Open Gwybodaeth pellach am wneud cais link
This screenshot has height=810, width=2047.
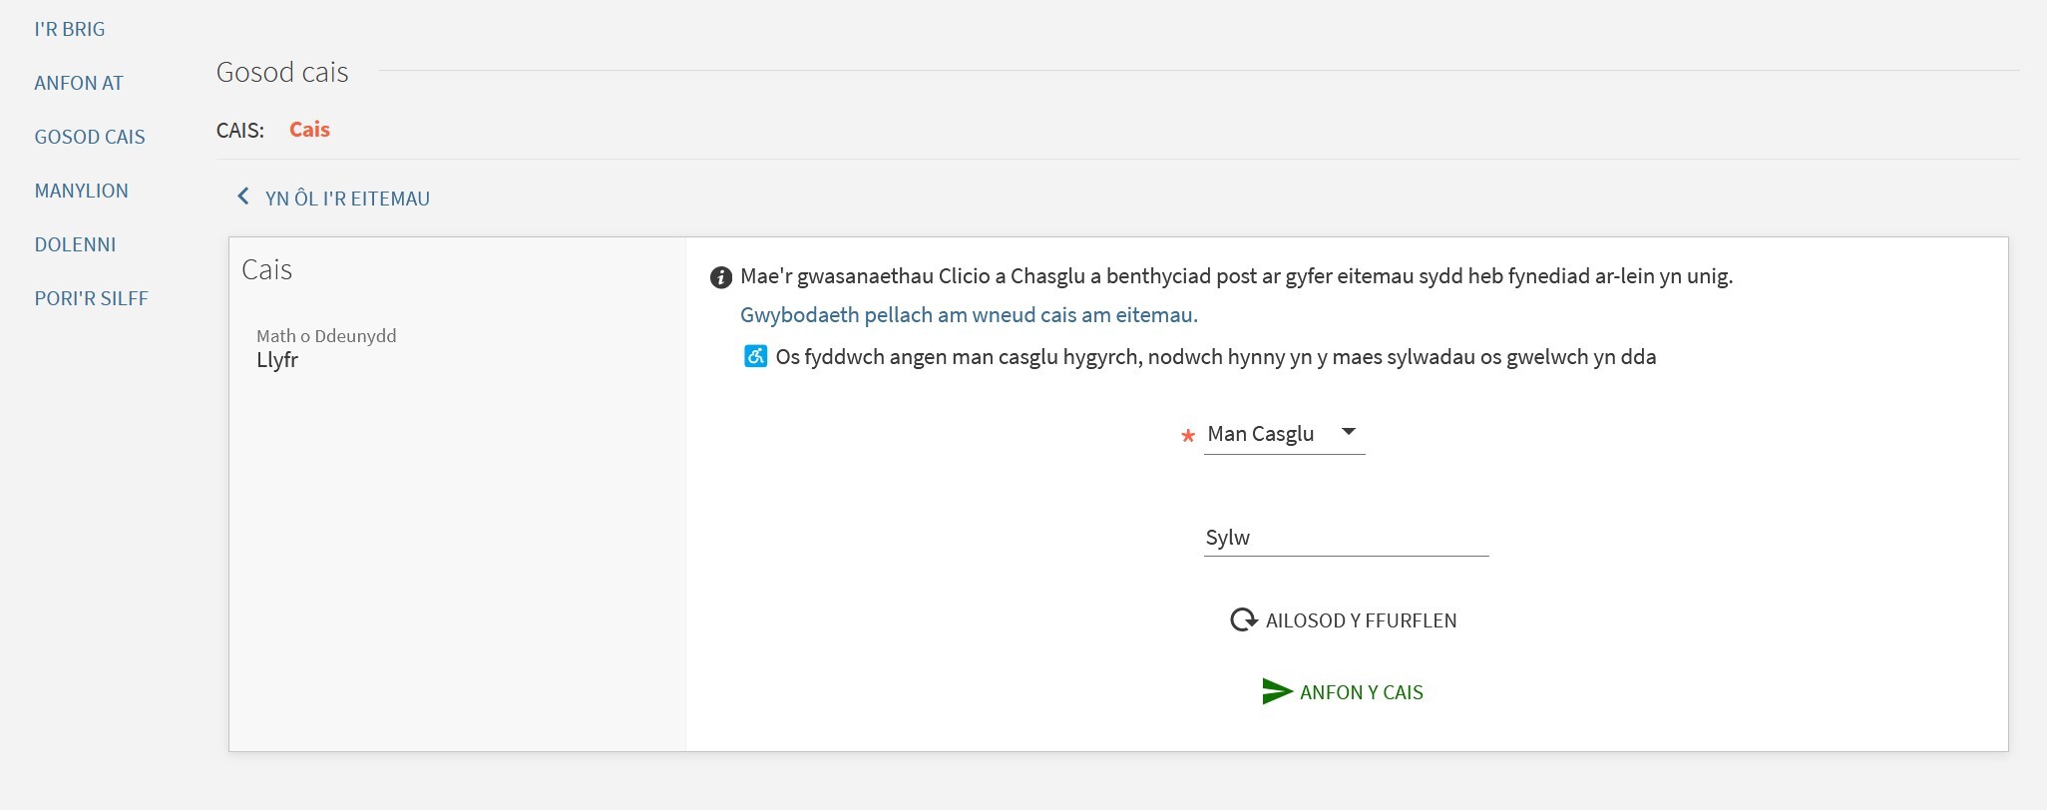(969, 315)
